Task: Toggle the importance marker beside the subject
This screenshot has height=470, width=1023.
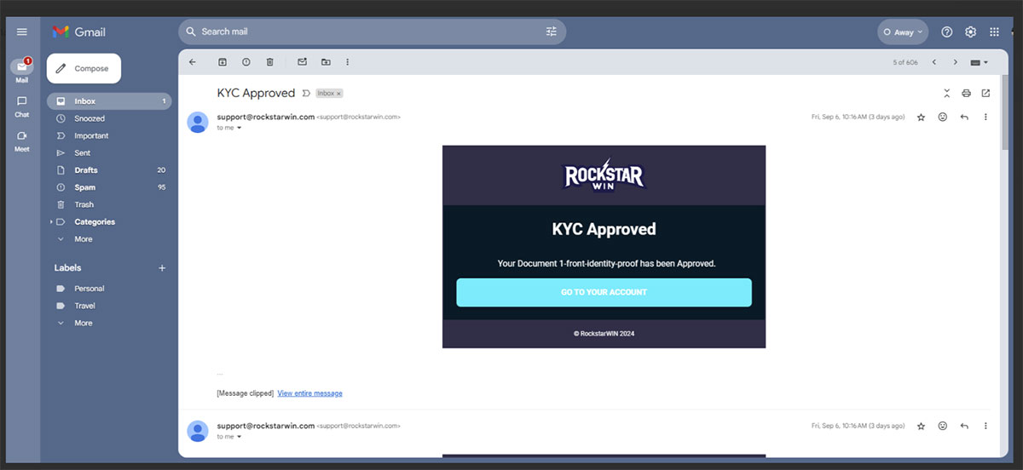Action: pos(306,93)
